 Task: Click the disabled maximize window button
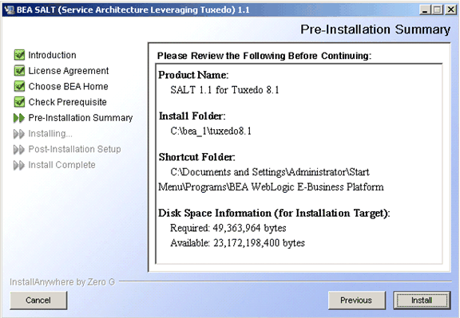click(x=437, y=10)
